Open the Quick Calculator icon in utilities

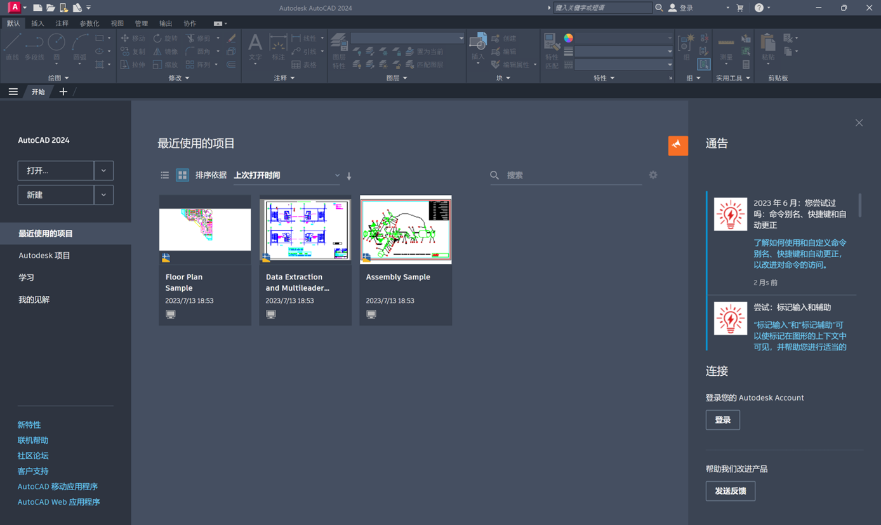click(746, 65)
